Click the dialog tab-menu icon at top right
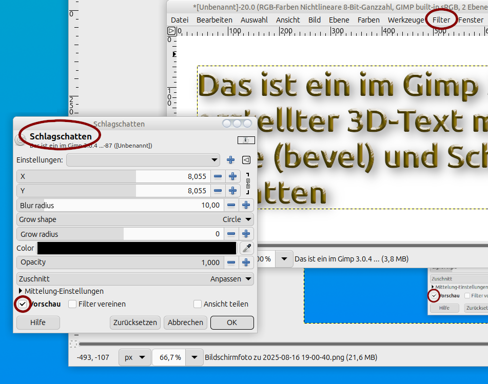The height and width of the screenshot is (384, 488). [246, 140]
